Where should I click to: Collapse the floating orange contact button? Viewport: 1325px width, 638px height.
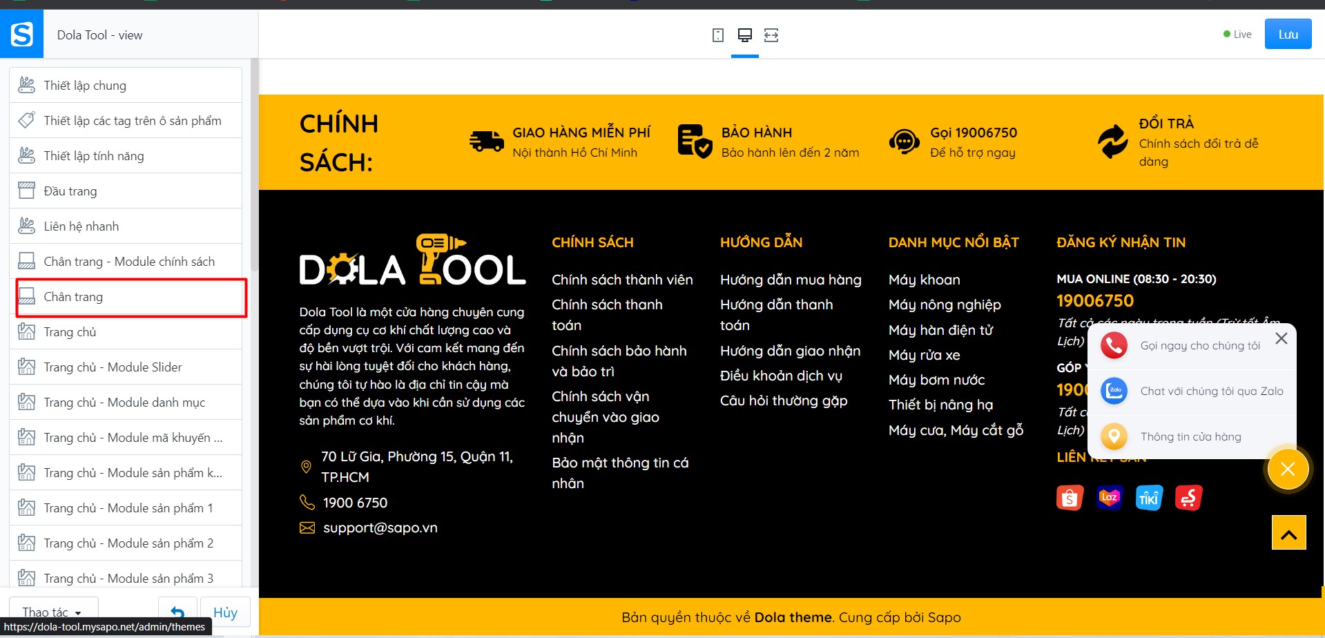click(x=1288, y=470)
